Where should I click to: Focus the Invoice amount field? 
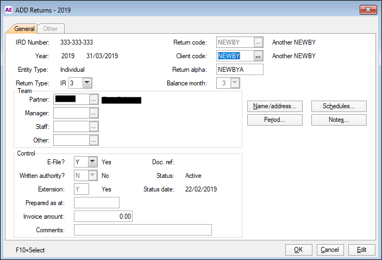[x=103, y=216]
